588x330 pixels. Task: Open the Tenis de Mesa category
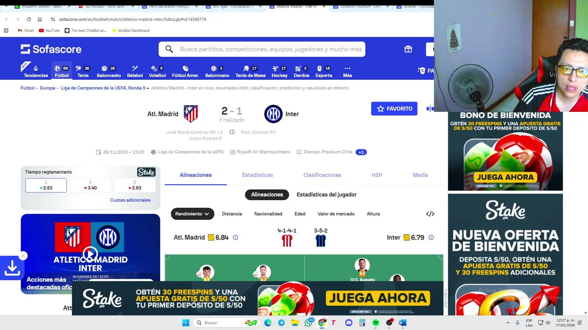250,71
